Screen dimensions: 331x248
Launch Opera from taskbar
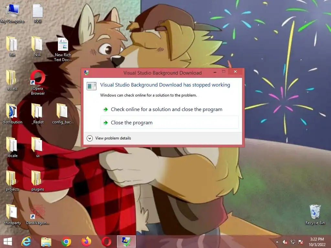(106, 242)
